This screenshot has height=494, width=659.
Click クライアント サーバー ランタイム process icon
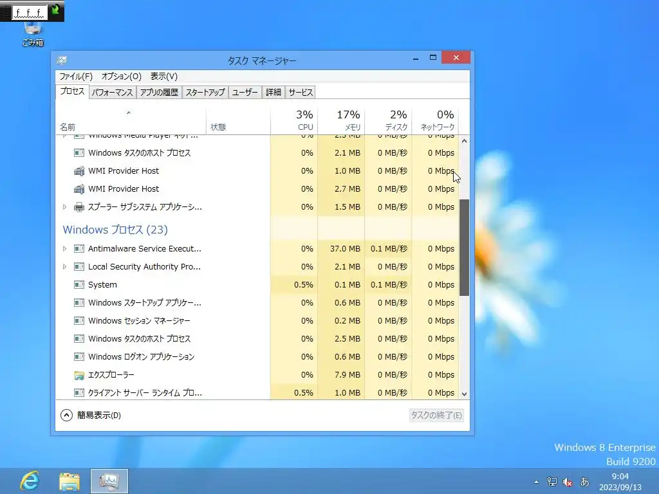[x=79, y=393]
